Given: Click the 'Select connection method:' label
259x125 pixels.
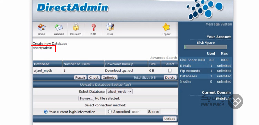Looking at the screenshot, I should click(105, 105).
